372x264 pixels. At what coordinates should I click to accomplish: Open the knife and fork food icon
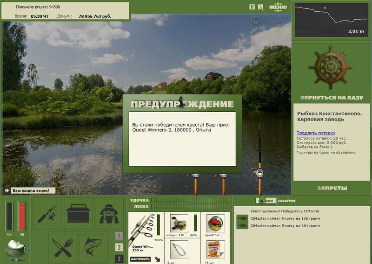click(63, 247)
